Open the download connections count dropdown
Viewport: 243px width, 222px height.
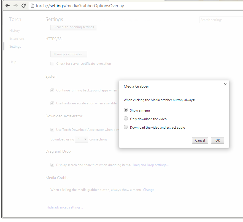pos(82,139)
